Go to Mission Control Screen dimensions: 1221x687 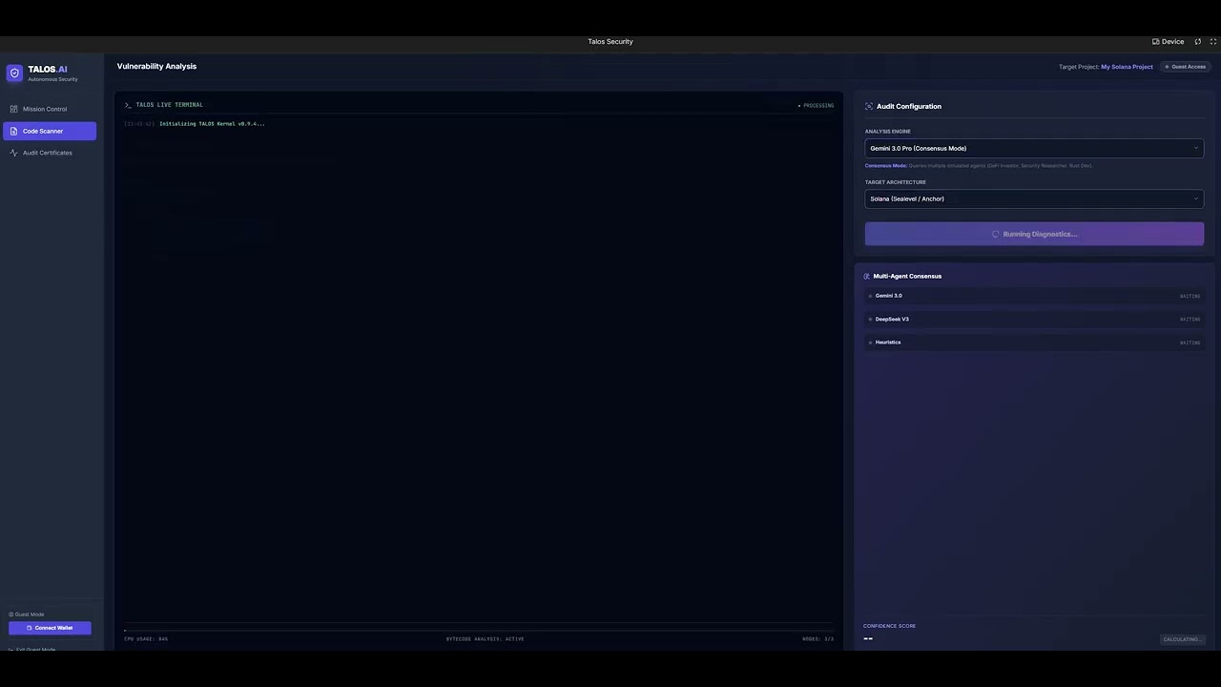coord(50,109)
